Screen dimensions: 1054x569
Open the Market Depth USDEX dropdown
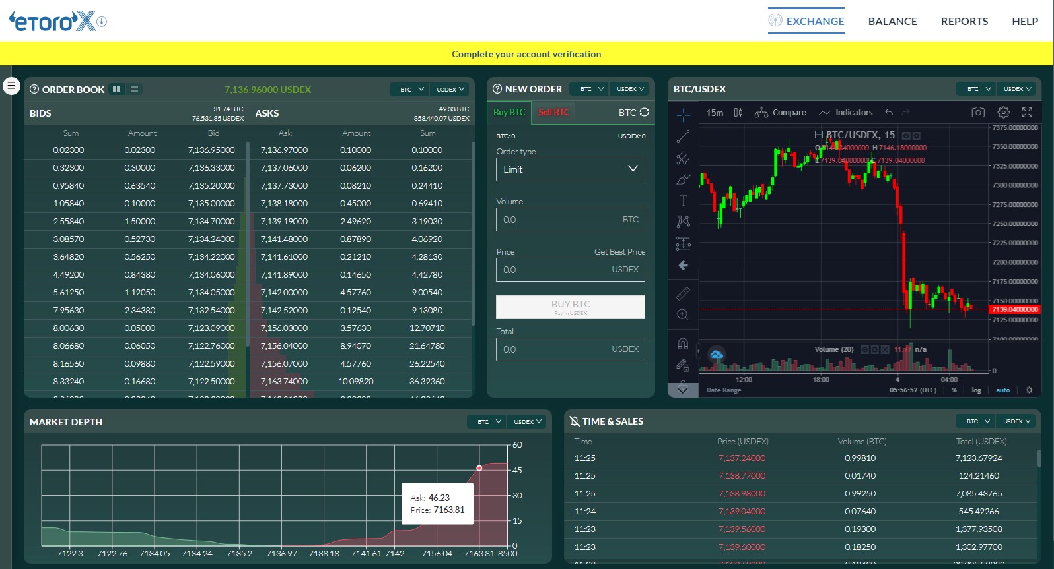point(527,421)
